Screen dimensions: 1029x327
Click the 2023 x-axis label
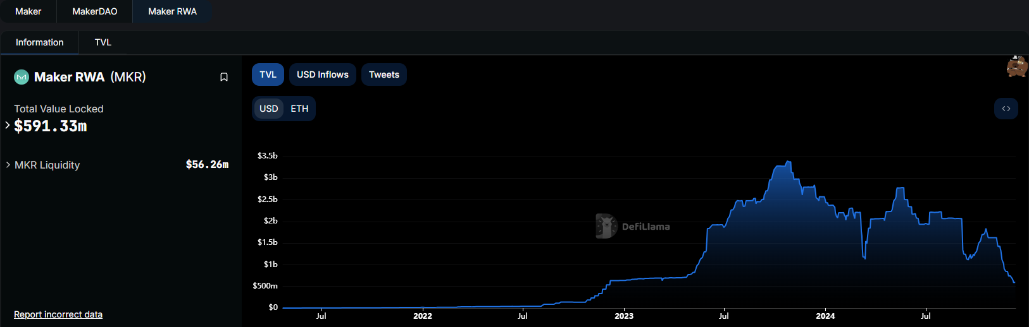click(624, 316)
